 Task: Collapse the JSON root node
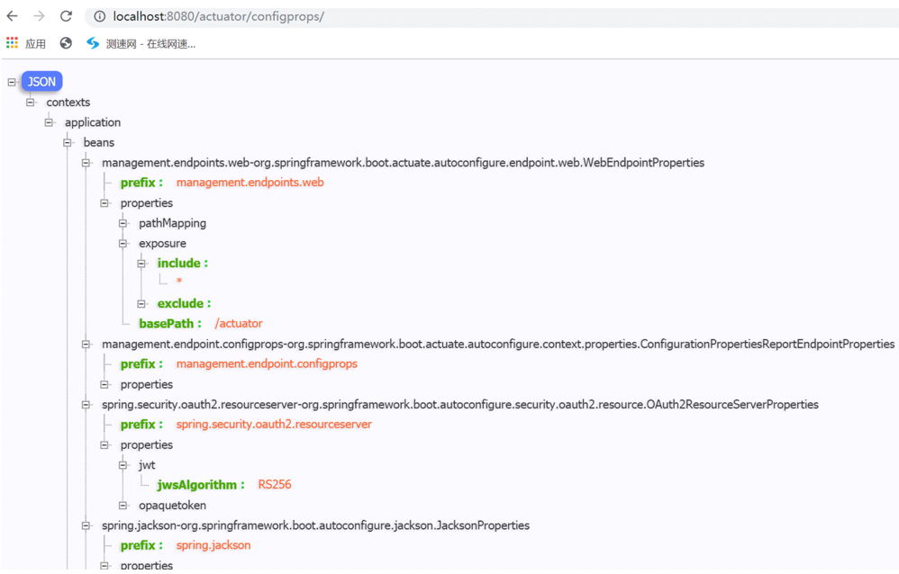click(12, 82)
